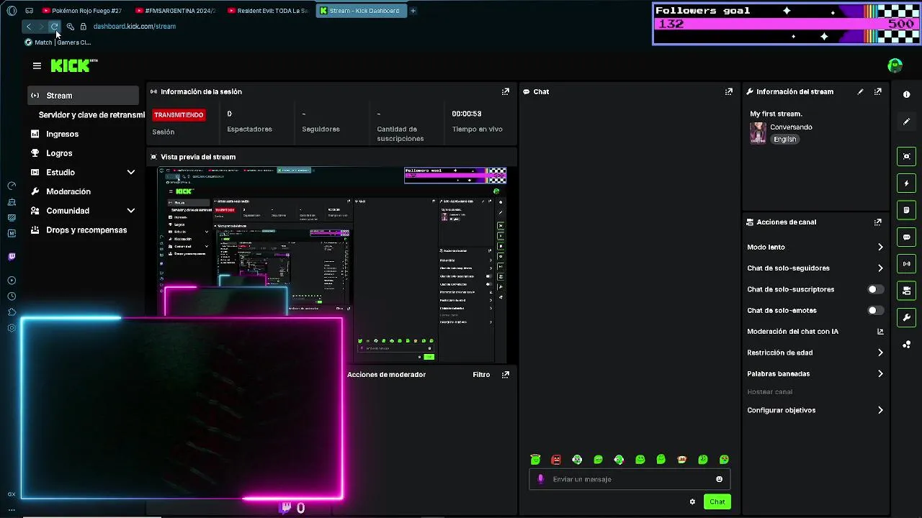Go back in the browser
The width and height of the screenshot is (922, 518).
pyautogui.click(x=28, y=27)
